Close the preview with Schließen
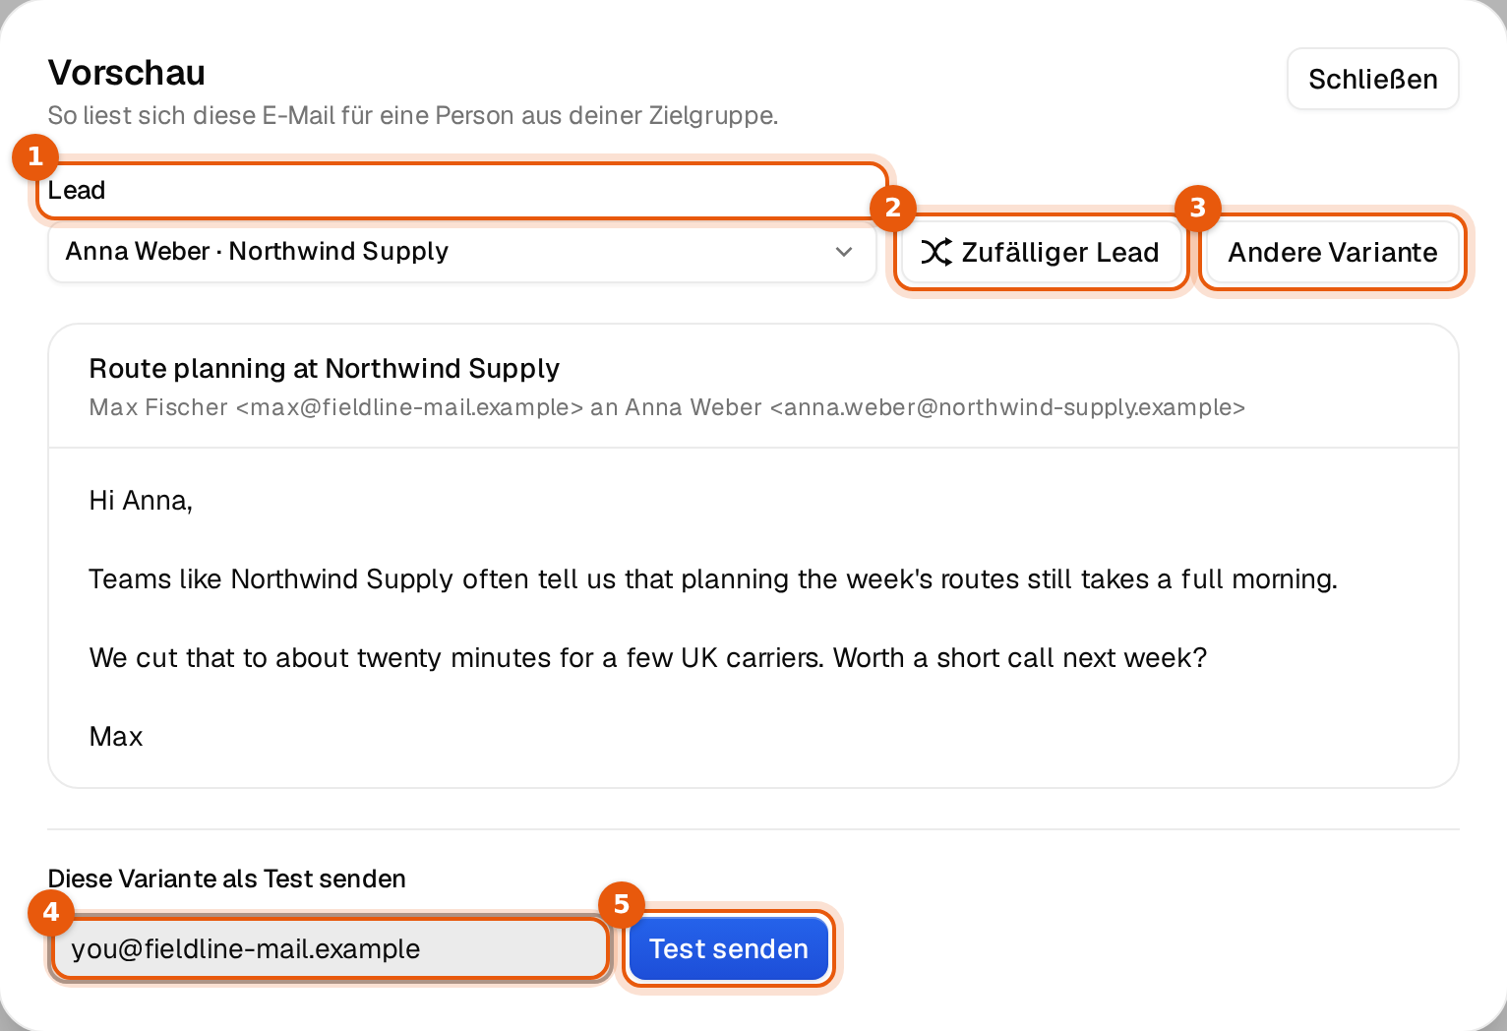This screenshot has width=1507, height=1031. coord(1372,79)
